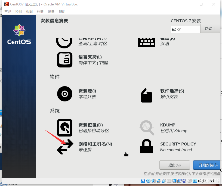The image size is (222, 186).
Task: Click the 软件 section heading
Action: click(x=55, y=77)
